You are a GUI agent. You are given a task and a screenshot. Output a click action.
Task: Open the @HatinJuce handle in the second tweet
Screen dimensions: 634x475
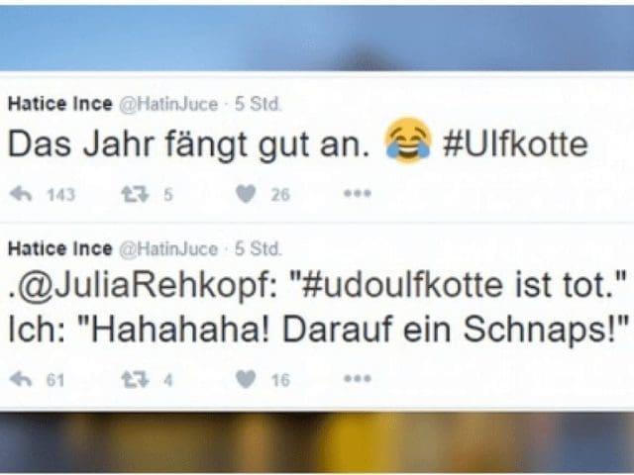pyautogui.click(x=168, y=249)
